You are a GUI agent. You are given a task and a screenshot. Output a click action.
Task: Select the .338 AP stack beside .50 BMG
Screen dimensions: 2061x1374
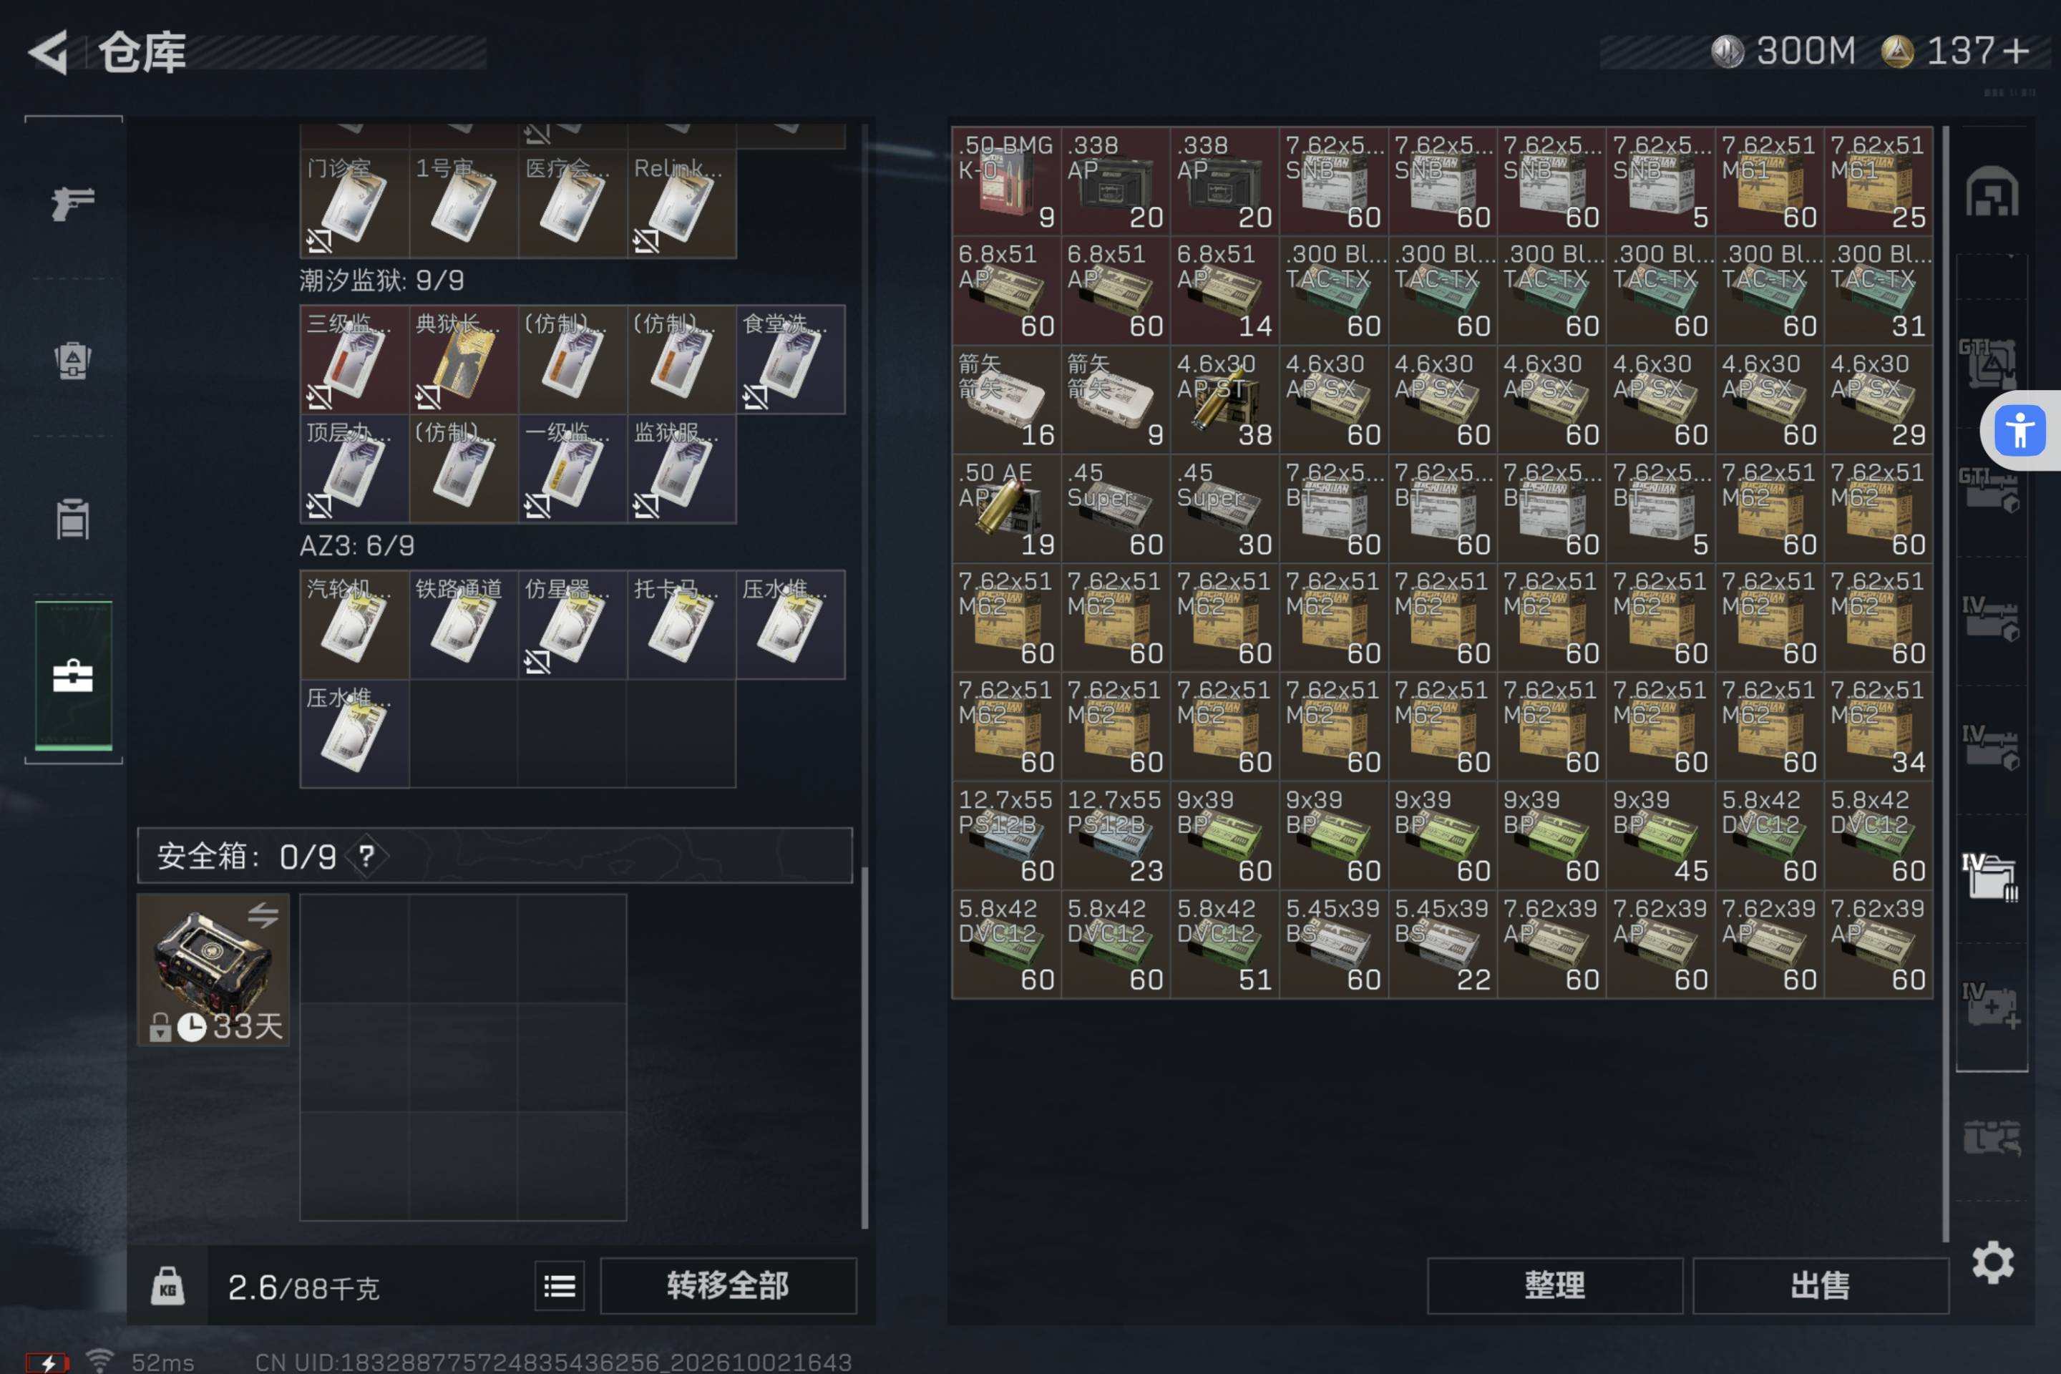tap(1115, 181)
